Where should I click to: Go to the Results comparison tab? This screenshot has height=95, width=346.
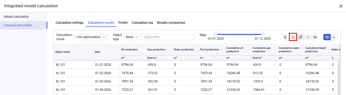[x=171, y=23]
